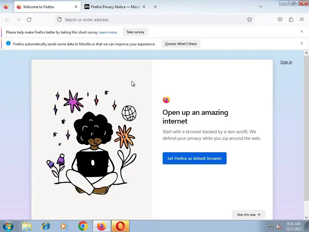Click the Firefox logo above heading

pyautogui.click(x=166, y=100)
